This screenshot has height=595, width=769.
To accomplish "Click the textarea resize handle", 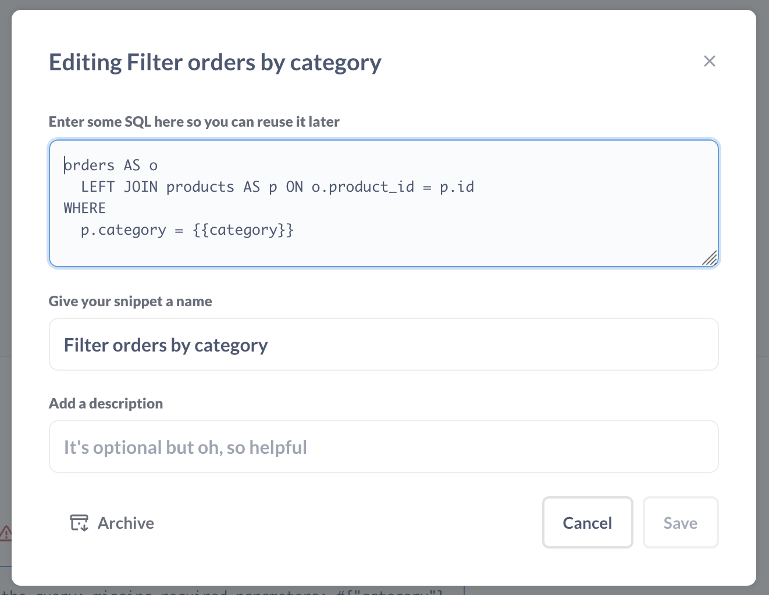I will 710,258.
